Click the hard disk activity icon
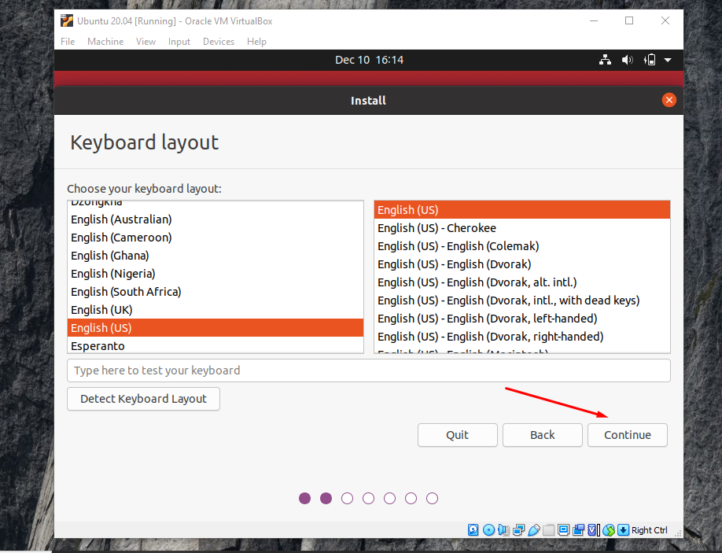 click(x=473, y=529)
